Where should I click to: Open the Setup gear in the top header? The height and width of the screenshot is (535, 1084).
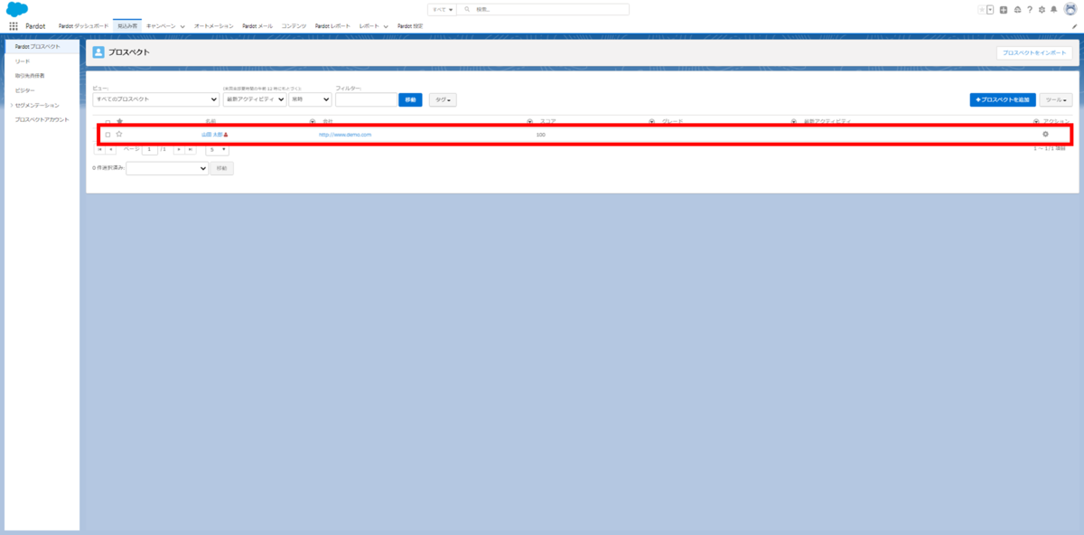click(1042, 9)
